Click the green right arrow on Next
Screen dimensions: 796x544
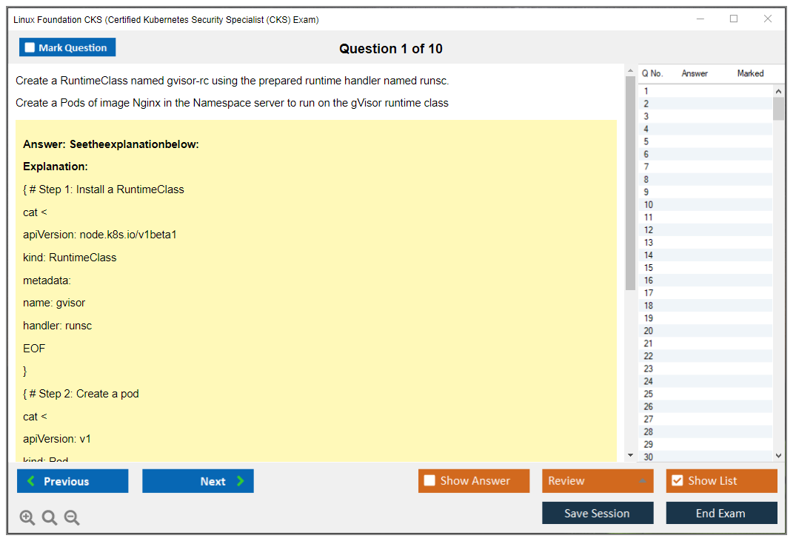click(x=240, y=481)
